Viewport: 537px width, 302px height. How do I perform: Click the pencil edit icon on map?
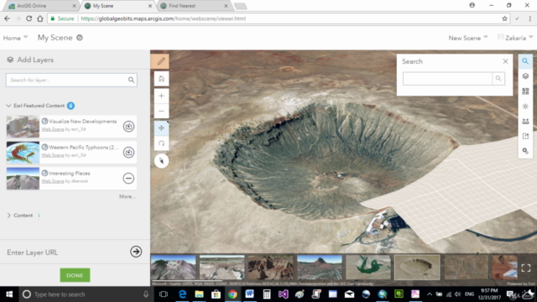pos(161,61)
